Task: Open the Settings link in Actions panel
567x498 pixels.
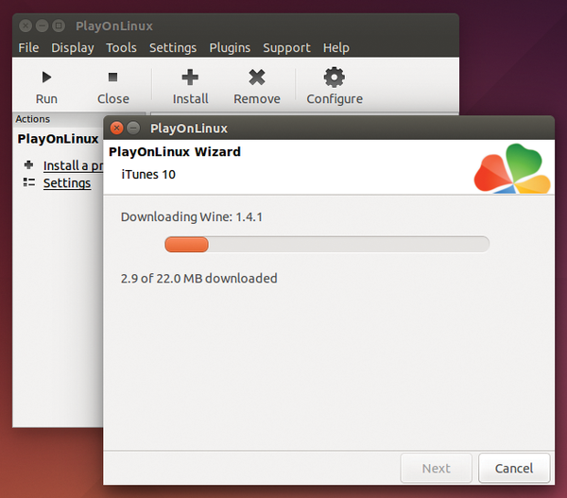Action: pos(67,182)
